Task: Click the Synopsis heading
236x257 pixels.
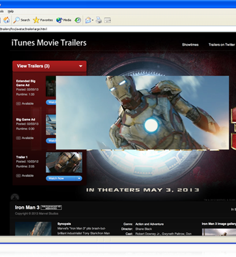Action: point(64,224)
